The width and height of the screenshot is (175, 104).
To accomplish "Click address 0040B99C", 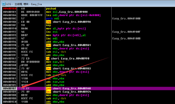I will pos(10,52).
